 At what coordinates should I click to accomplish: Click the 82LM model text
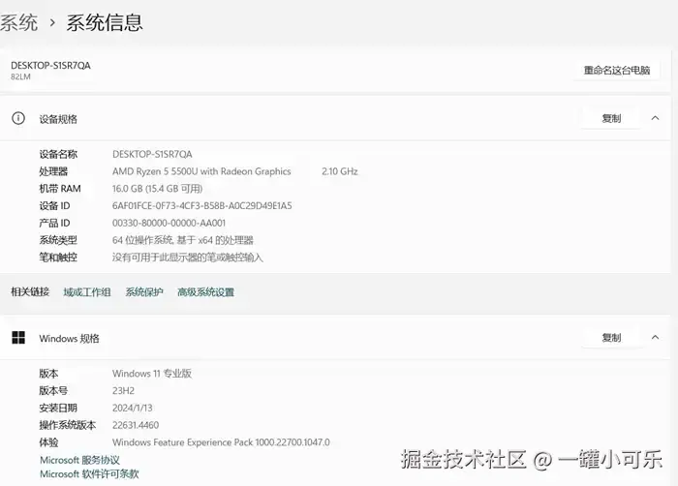coord(20,76)
